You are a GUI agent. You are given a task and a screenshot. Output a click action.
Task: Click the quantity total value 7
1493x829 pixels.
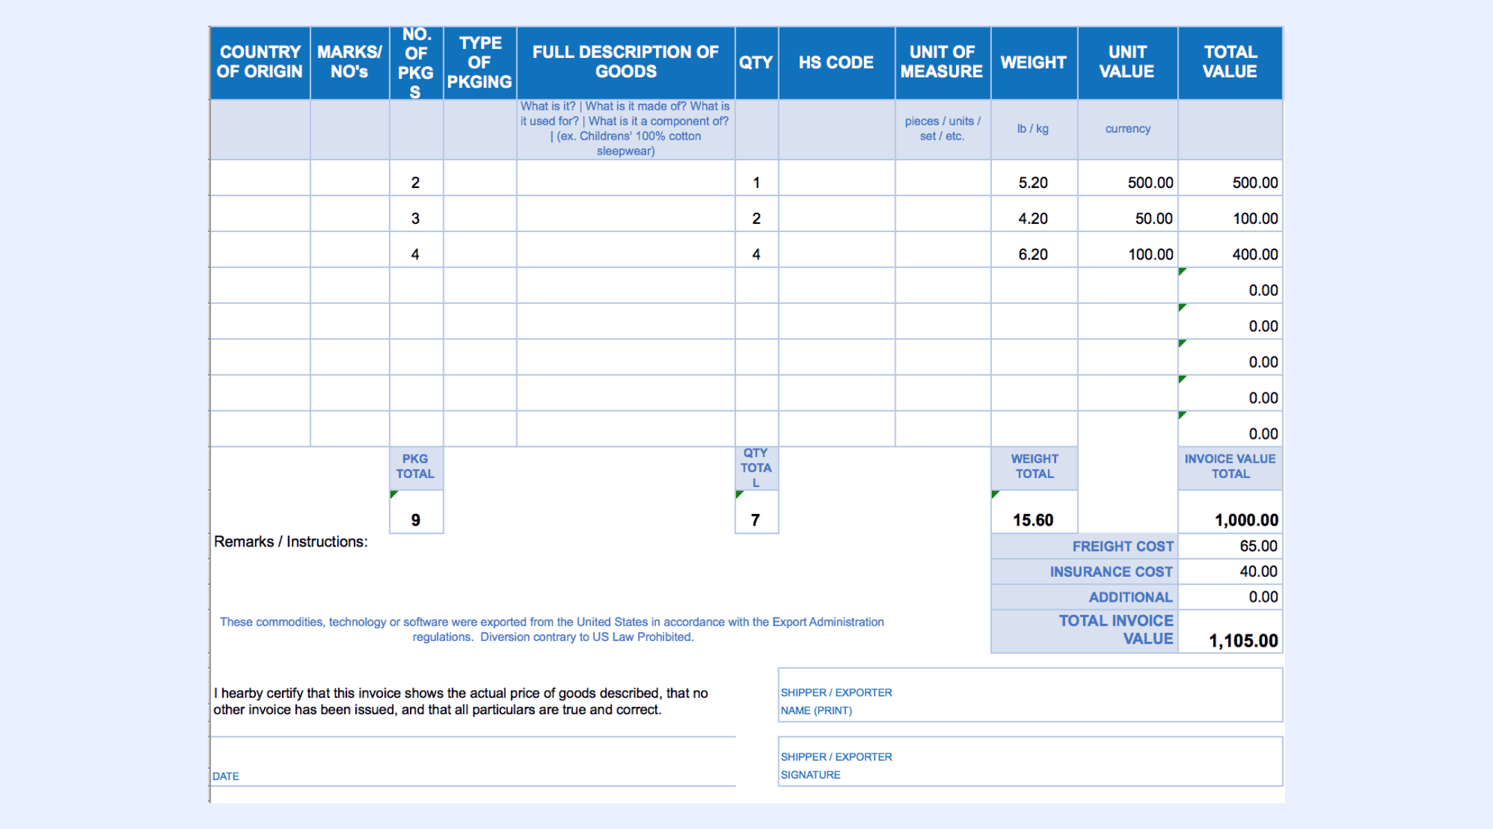(x=756, y=512)
